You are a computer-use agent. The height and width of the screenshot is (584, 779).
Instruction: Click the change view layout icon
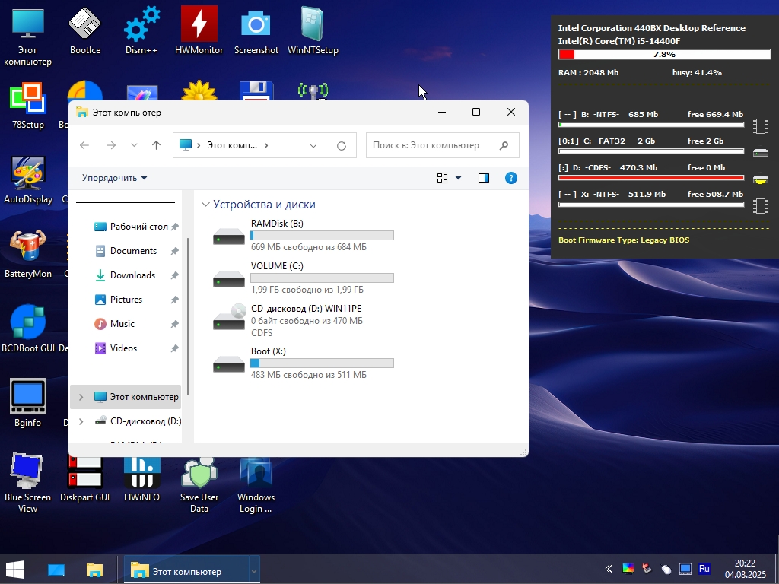click(442, 178)
